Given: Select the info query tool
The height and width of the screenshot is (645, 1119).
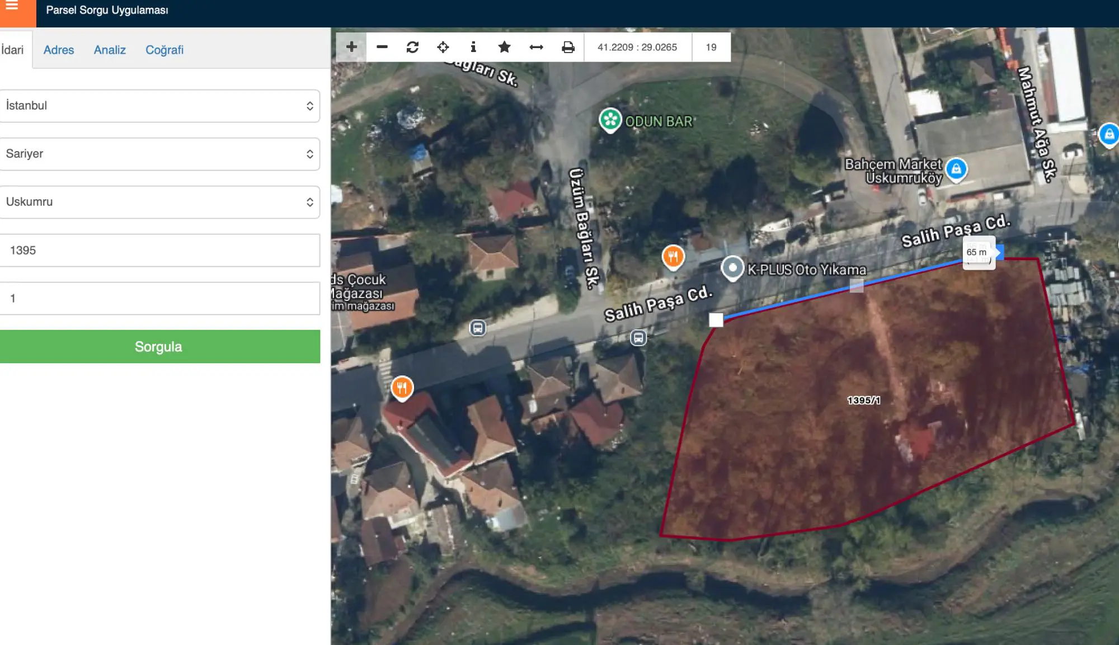Looking at the screenshot, I should (x=473, y=47).
